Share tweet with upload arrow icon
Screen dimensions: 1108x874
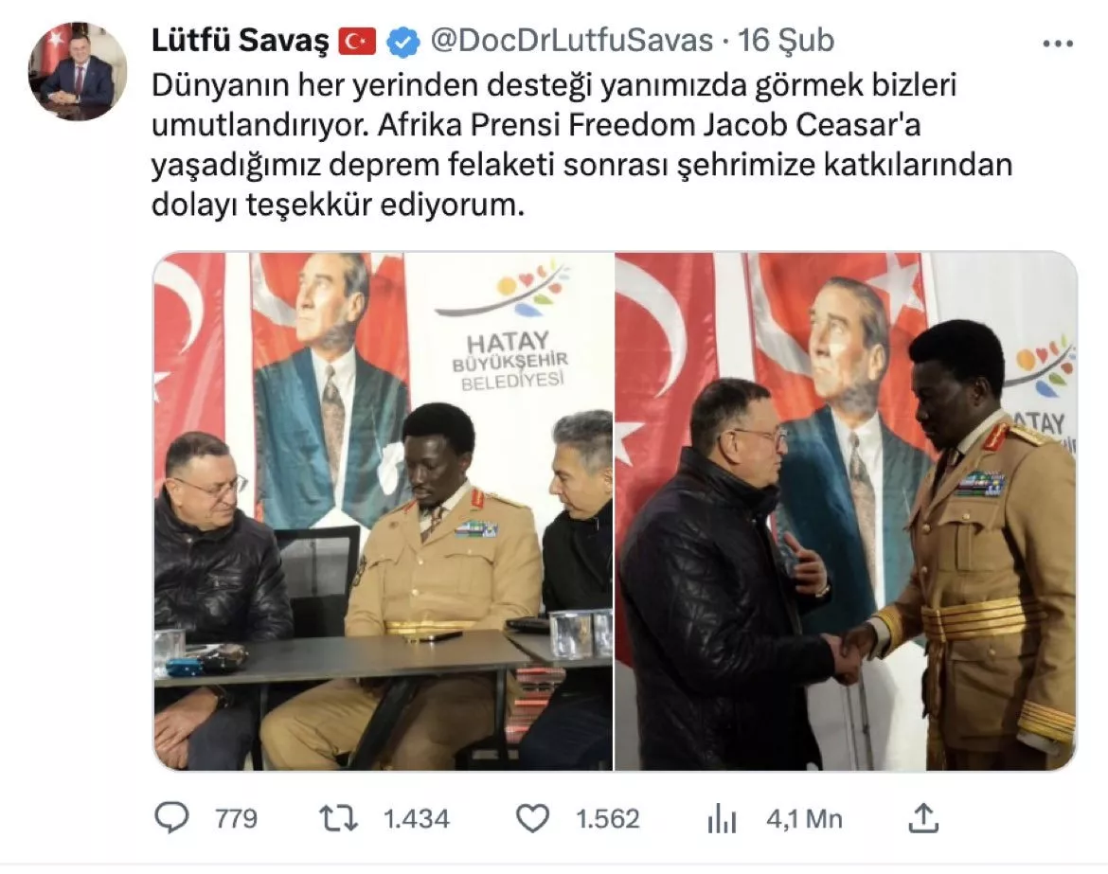click(923, 818)
